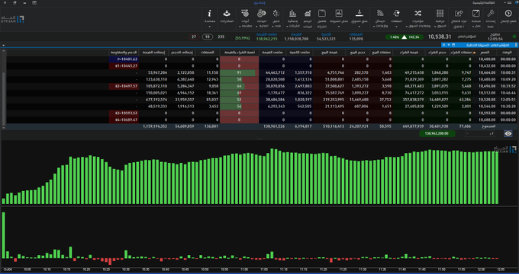Click the Ettijah logo at top left

coord(13,18)
